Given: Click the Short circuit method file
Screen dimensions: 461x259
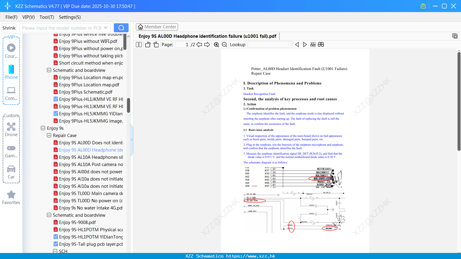Looking at the screenshot, I should pos(88,63).
